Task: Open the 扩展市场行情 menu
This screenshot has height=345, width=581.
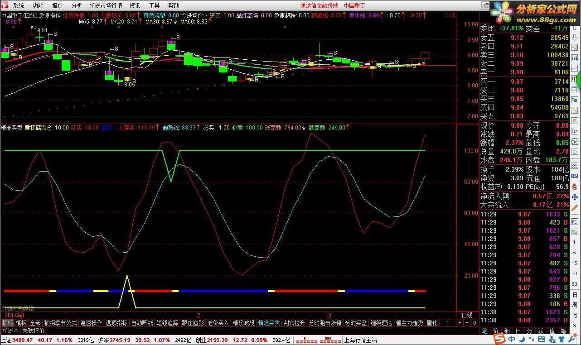Action: pyautogui.click(x=106, y=5)
